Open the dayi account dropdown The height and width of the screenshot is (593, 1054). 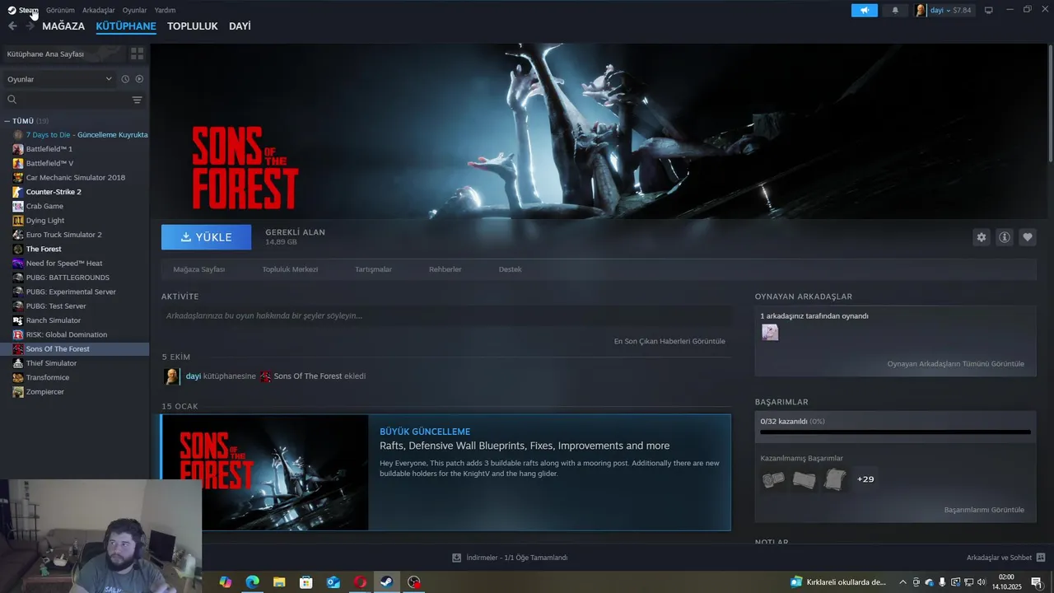[943, 11]
